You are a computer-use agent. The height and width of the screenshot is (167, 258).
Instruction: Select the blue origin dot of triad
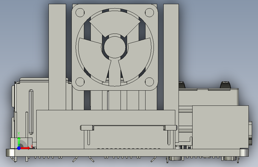tap(19, 148)
